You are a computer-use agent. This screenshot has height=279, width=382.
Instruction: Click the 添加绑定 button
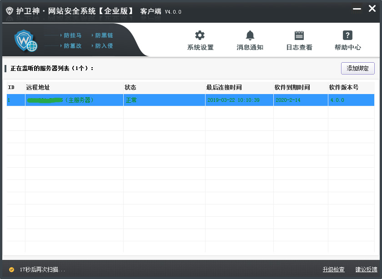(357, 69)
